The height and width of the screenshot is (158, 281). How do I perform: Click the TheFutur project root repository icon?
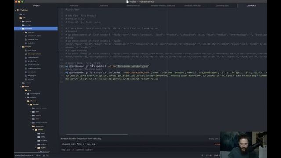click(18, 10)
